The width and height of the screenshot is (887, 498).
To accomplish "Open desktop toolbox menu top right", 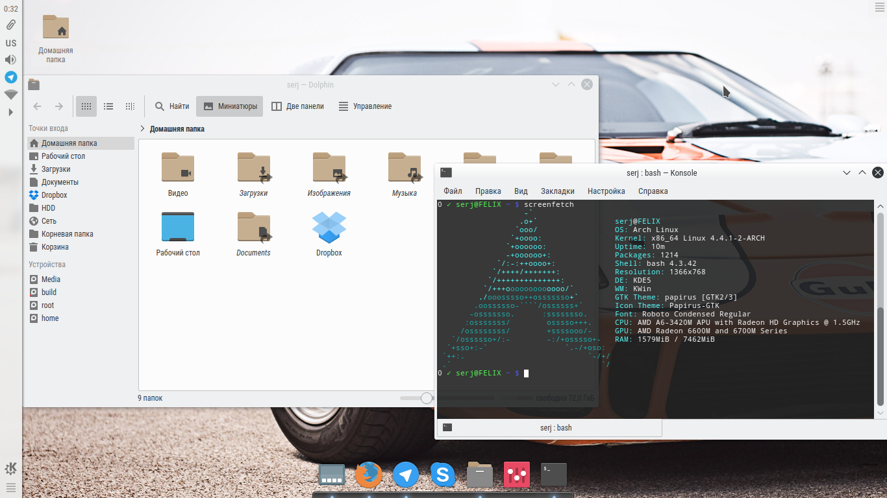I will coord(880,7).
